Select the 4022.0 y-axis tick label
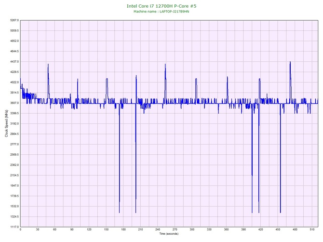The image size is (323, 242). pyautogui.click(x=14, y=82)
